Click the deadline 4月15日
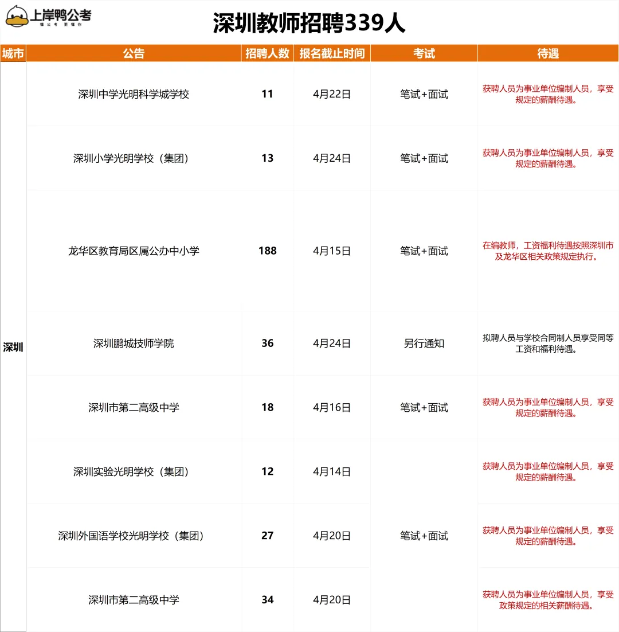619x632 pixels. click(332, 251)
